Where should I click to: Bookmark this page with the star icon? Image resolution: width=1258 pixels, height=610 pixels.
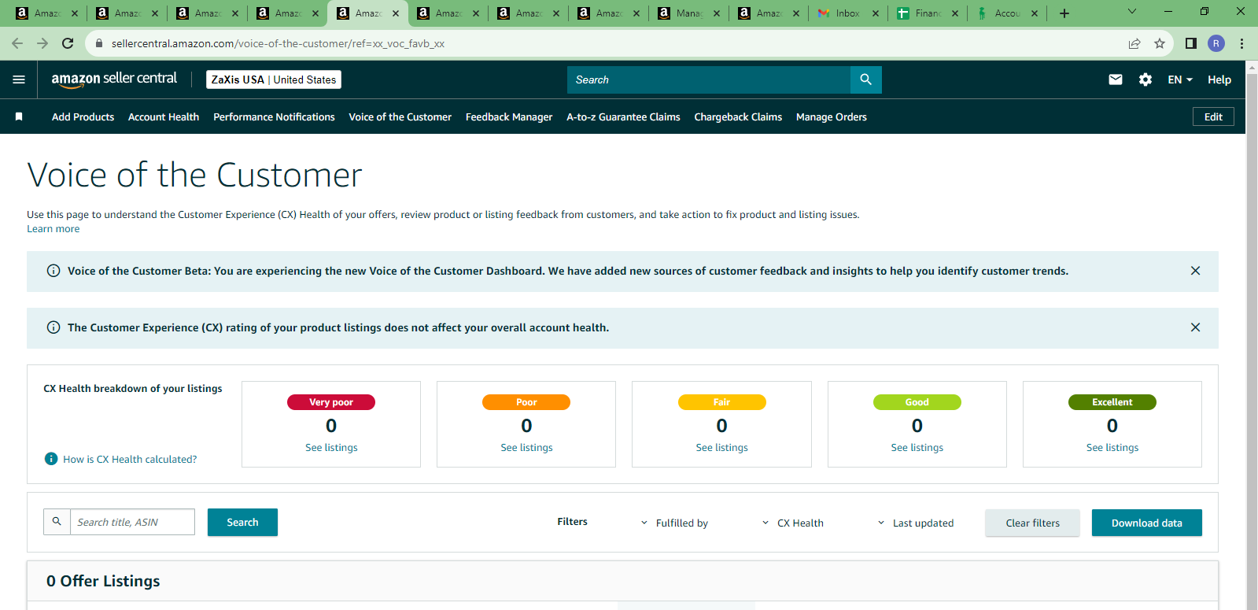[1160, 43]
